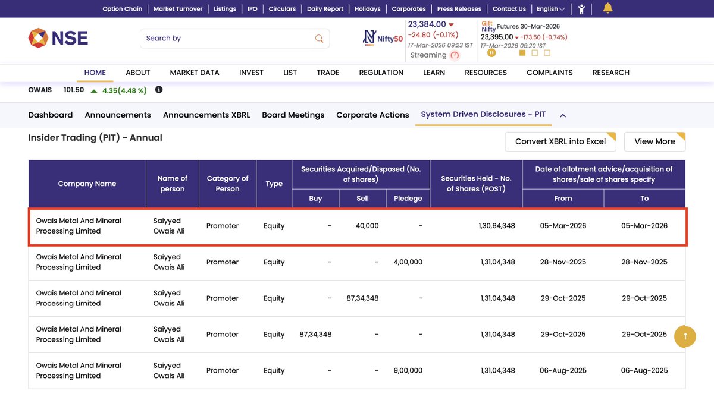This screenshot has width=714, height=400.
Task: Open the accessibility person icon
Action: 581,9
